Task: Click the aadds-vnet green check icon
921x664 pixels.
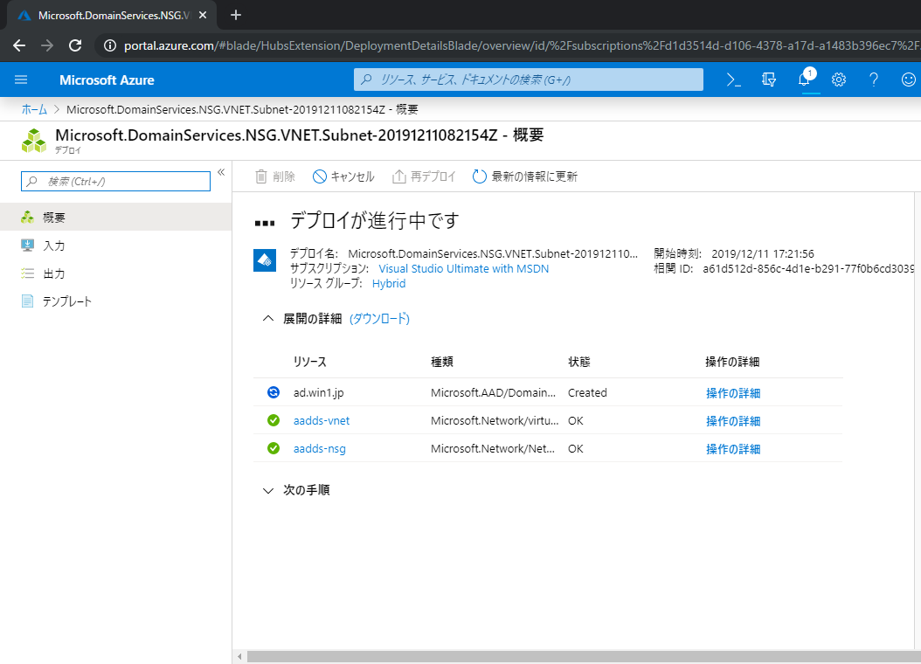Action: [274, 420]
